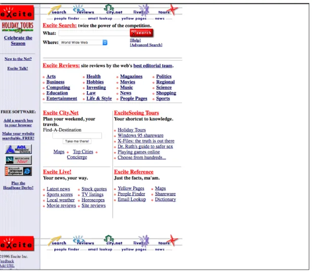The height and width of the screenshot is (272, 312).
Task: Select yellow pages in footer navigation
Action: pyautogui.click(x=134, y=249)
